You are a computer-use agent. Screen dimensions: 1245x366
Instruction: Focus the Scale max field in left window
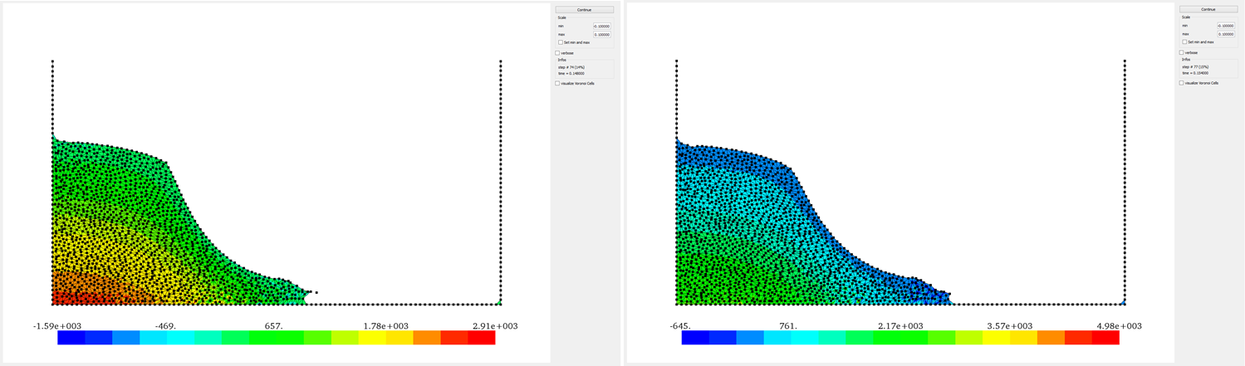click(601, 35)
